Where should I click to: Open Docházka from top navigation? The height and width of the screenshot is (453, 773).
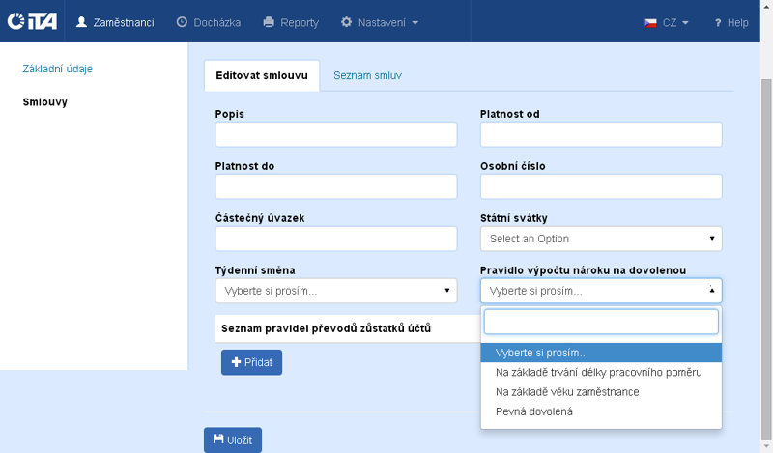click(209, 22)
